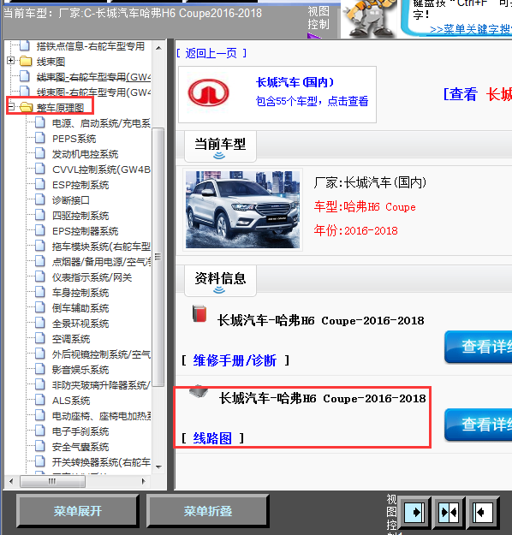This screenshot has width=512, height=535.
Task: Open 外后视镜控制系统 entry
Action: pyautogui.click(x=101, y=354)
